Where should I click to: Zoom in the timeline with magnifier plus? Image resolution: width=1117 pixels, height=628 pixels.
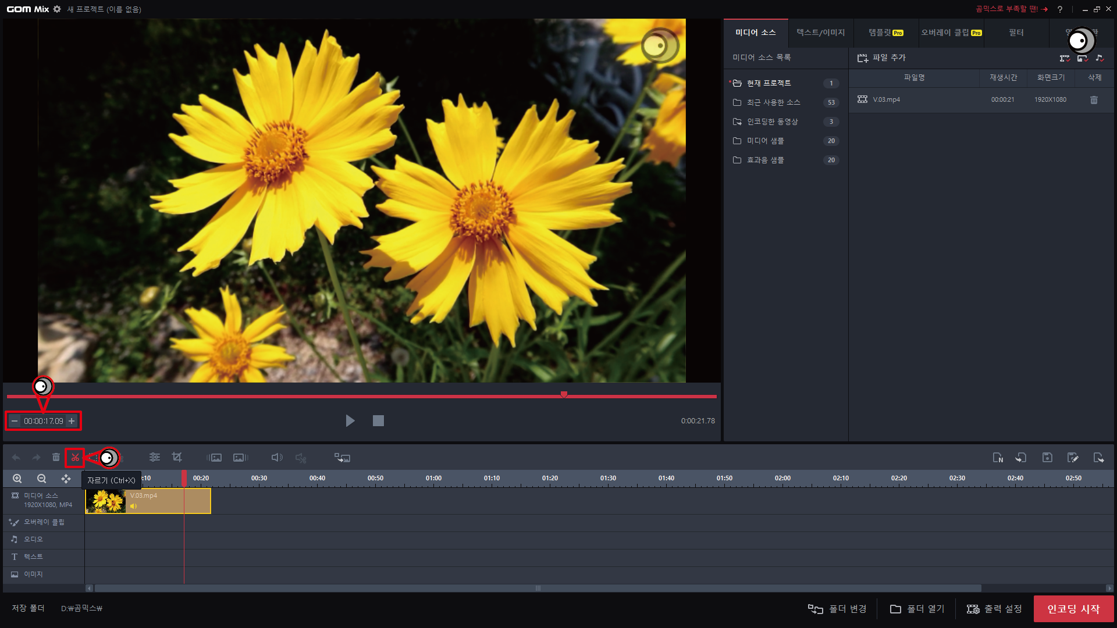[17, 479]
